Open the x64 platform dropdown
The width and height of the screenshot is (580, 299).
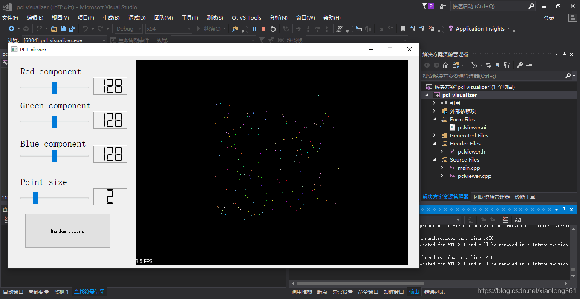(169, 29)
